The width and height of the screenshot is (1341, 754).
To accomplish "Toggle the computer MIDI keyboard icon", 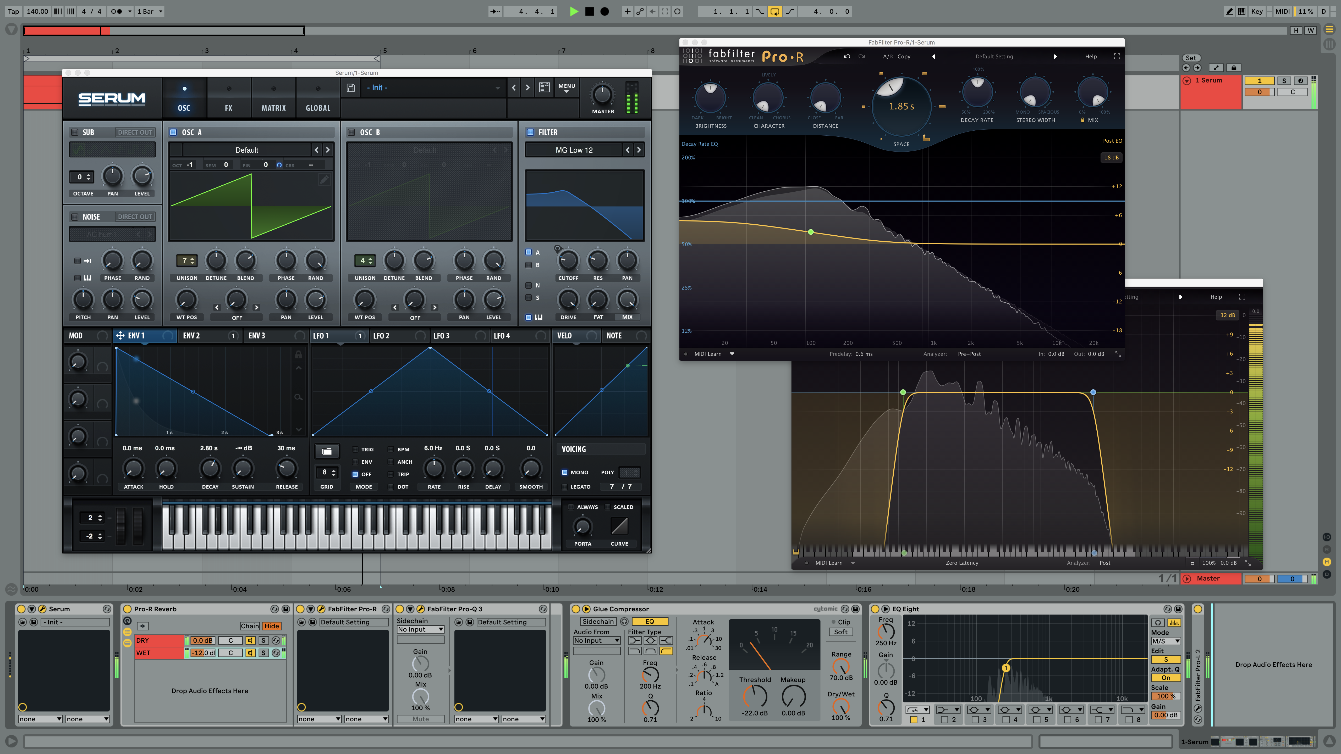I will pos(1241,12).
